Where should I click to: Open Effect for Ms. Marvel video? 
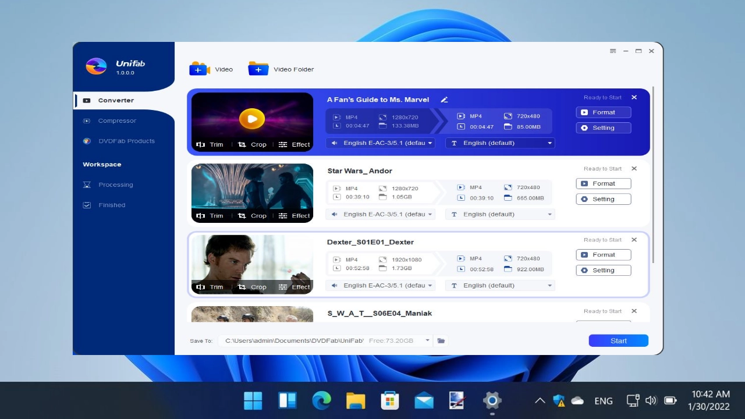(x=295, y=144)
